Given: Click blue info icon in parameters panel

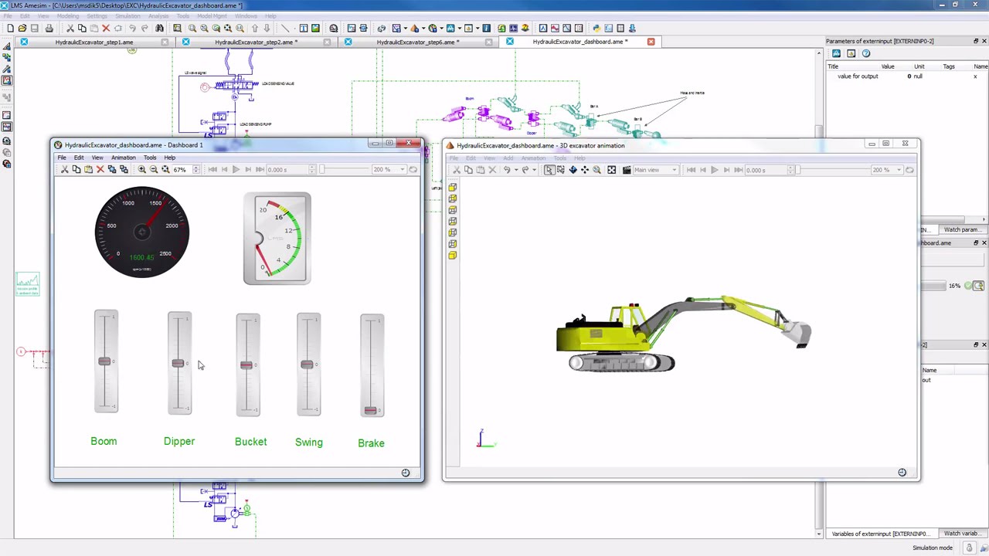Looking at the screenshot, I should point(866,53).
